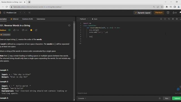Image resolution: width=181 pixels, height=102 pixels.
Task: Click the 'Medium' difficulty label
Action: 3,30
